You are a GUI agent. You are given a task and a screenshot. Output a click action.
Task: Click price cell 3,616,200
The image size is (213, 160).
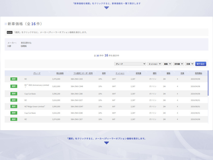pyautogui.click(x=56, y=113)
